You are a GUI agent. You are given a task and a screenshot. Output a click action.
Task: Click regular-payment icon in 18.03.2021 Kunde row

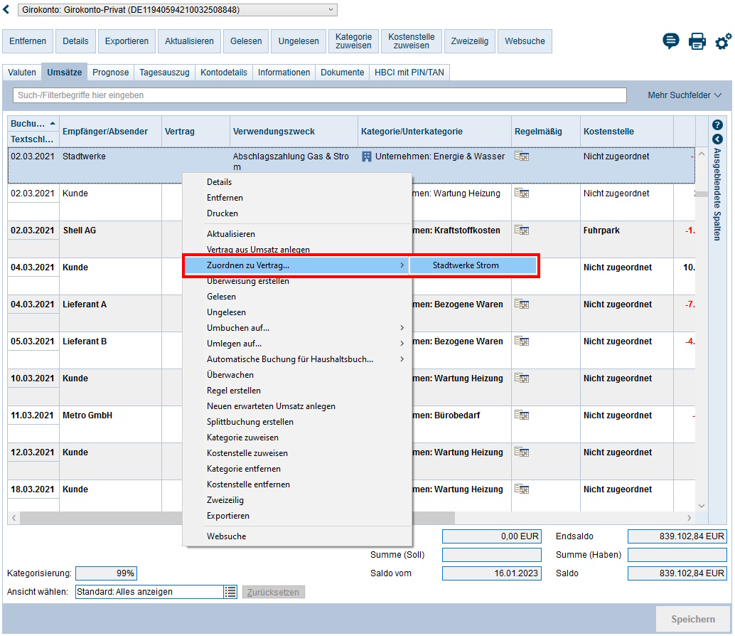coord(522,489)
